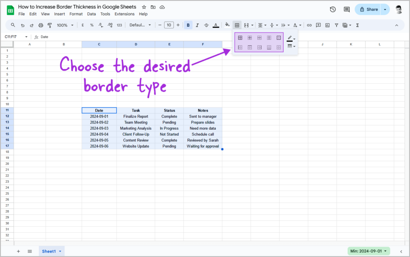Apply the Left border option
Viewport: 410px width, 257px height.
[240, 47]
